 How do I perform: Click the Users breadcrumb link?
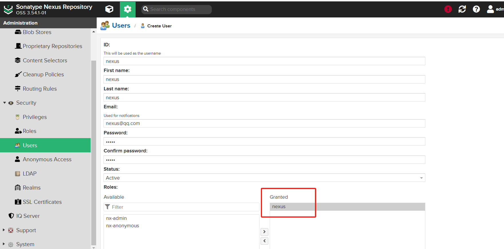point(121,25)
